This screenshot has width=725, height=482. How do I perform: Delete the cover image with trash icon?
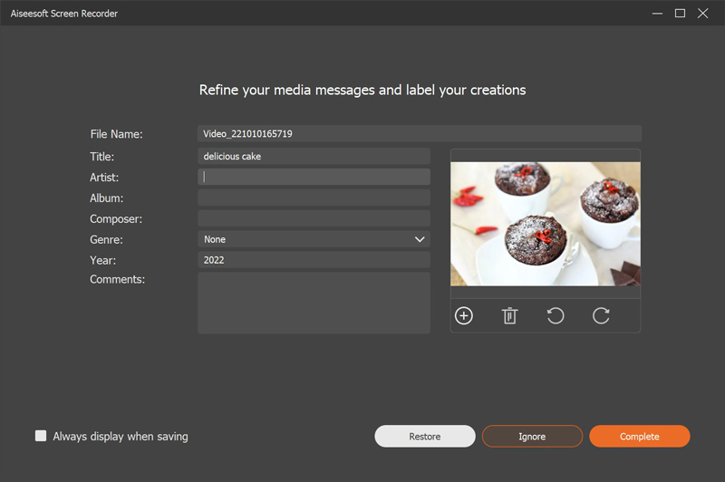coord(509,315)
